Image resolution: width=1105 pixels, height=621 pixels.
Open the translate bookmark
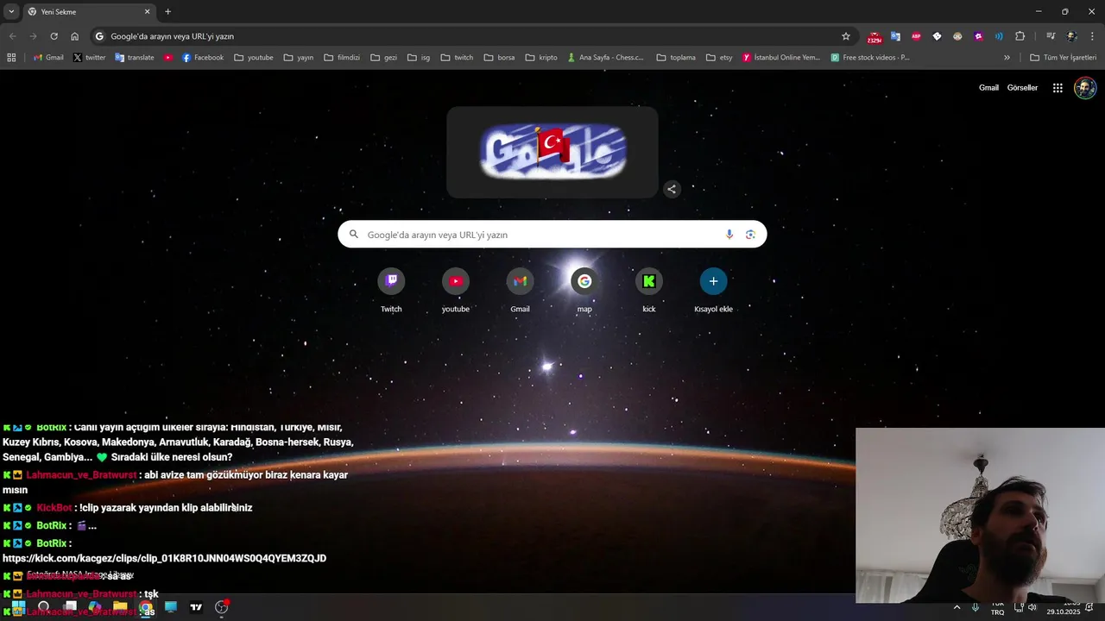tap(134, 58)
